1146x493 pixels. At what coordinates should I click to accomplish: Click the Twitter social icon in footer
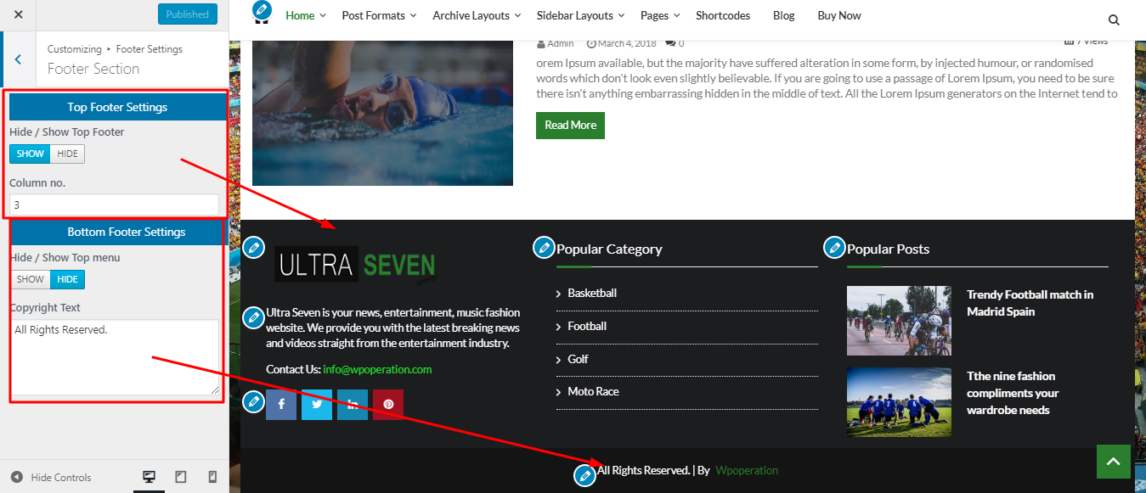pyautogui.click(x=317, y=405)
